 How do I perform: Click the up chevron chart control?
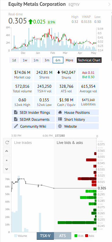point(7,151)
